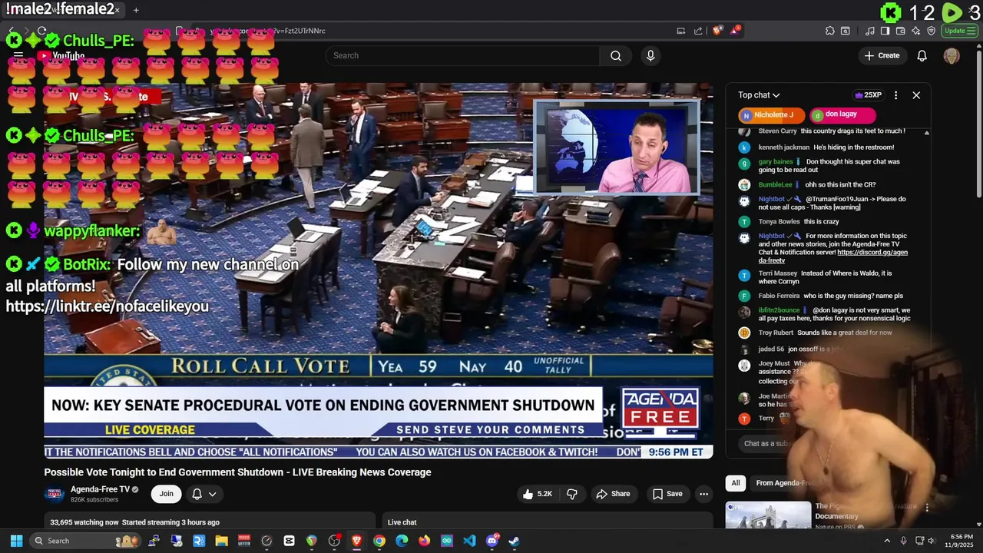Click the install/cast screen icon in address bar
Screen dimensions: 983x553
[x=681, y=31]
